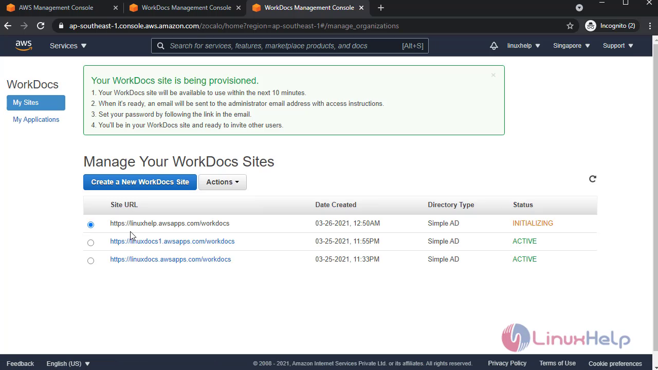Open the Incognito profile indicator
658x370 pixels.
pos(611,26)
